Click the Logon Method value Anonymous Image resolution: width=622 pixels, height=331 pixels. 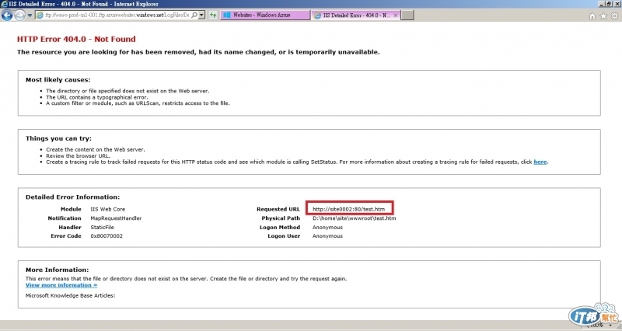(327, 227)
